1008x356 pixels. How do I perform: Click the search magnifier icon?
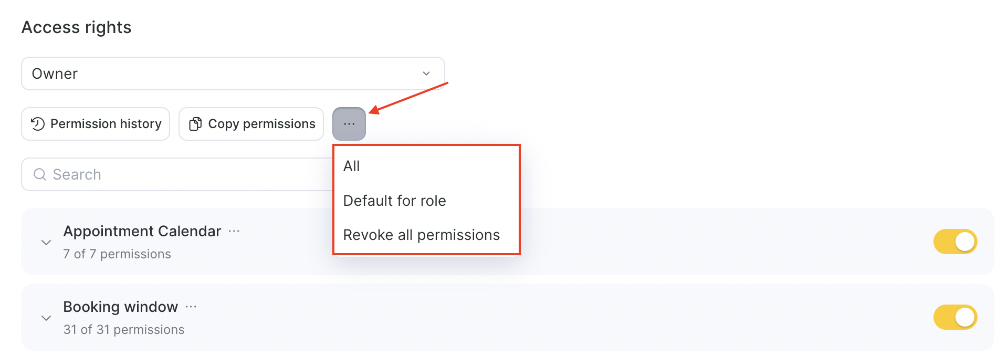click(x=40, y=174)
